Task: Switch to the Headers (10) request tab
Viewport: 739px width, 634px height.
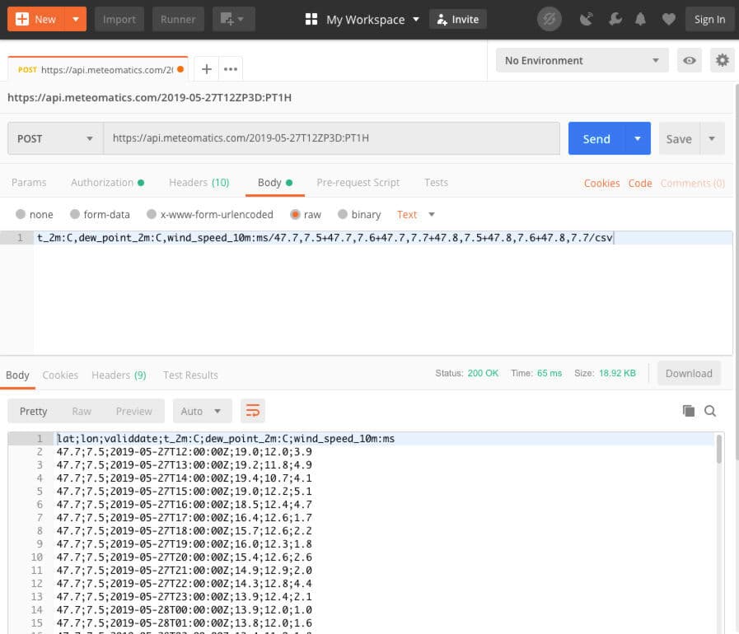Action: click(199, 182)
